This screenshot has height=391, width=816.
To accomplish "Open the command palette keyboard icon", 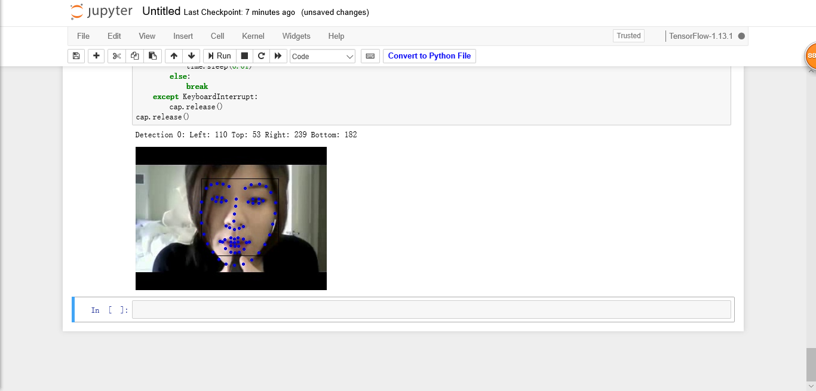I will pyautogui.click(x=370, y=56).
